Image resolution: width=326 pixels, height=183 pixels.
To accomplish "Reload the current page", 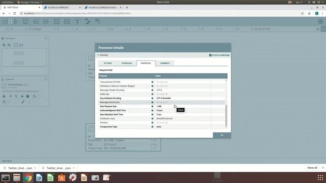I will [x=14, y=13].
